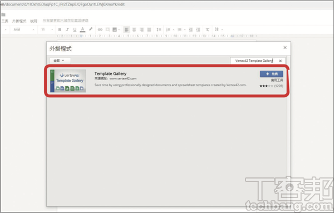Click the tab-stop marker on the ruler

pos(81,36)
